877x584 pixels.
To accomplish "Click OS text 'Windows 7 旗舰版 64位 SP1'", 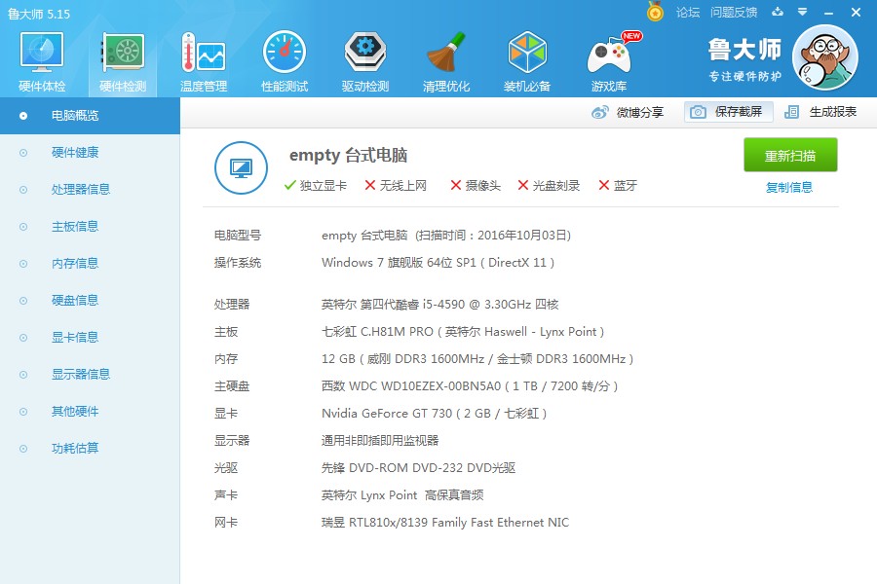I will click(x=399, y=263).
